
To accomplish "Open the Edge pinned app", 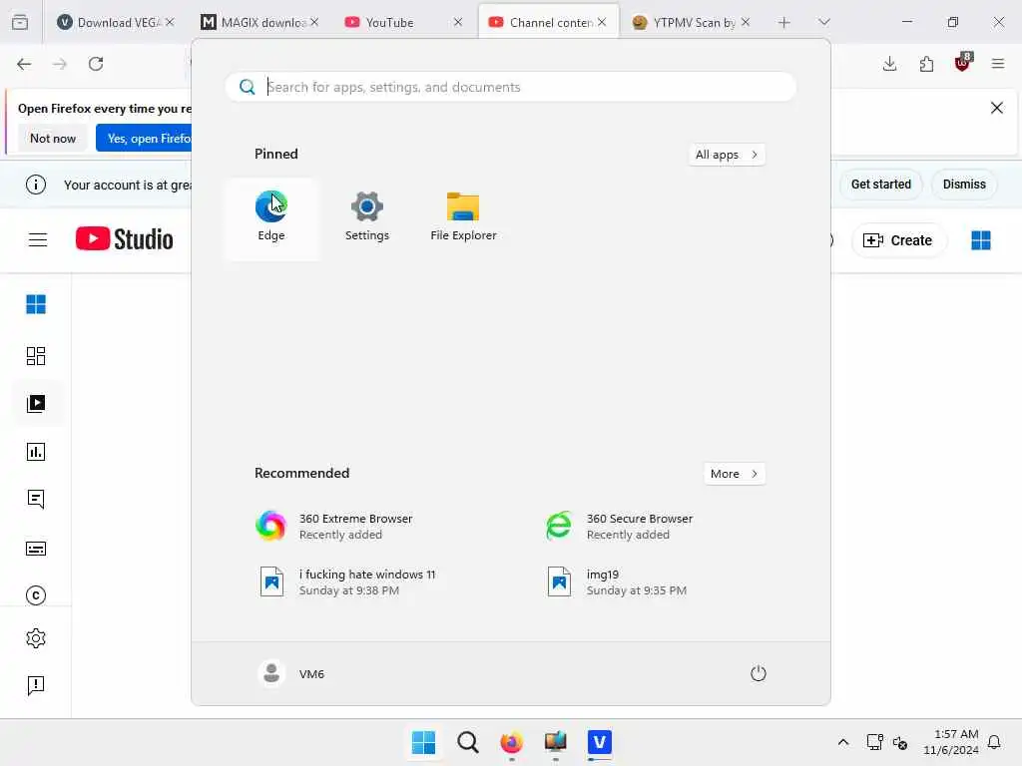I will (x=271, y=218).
